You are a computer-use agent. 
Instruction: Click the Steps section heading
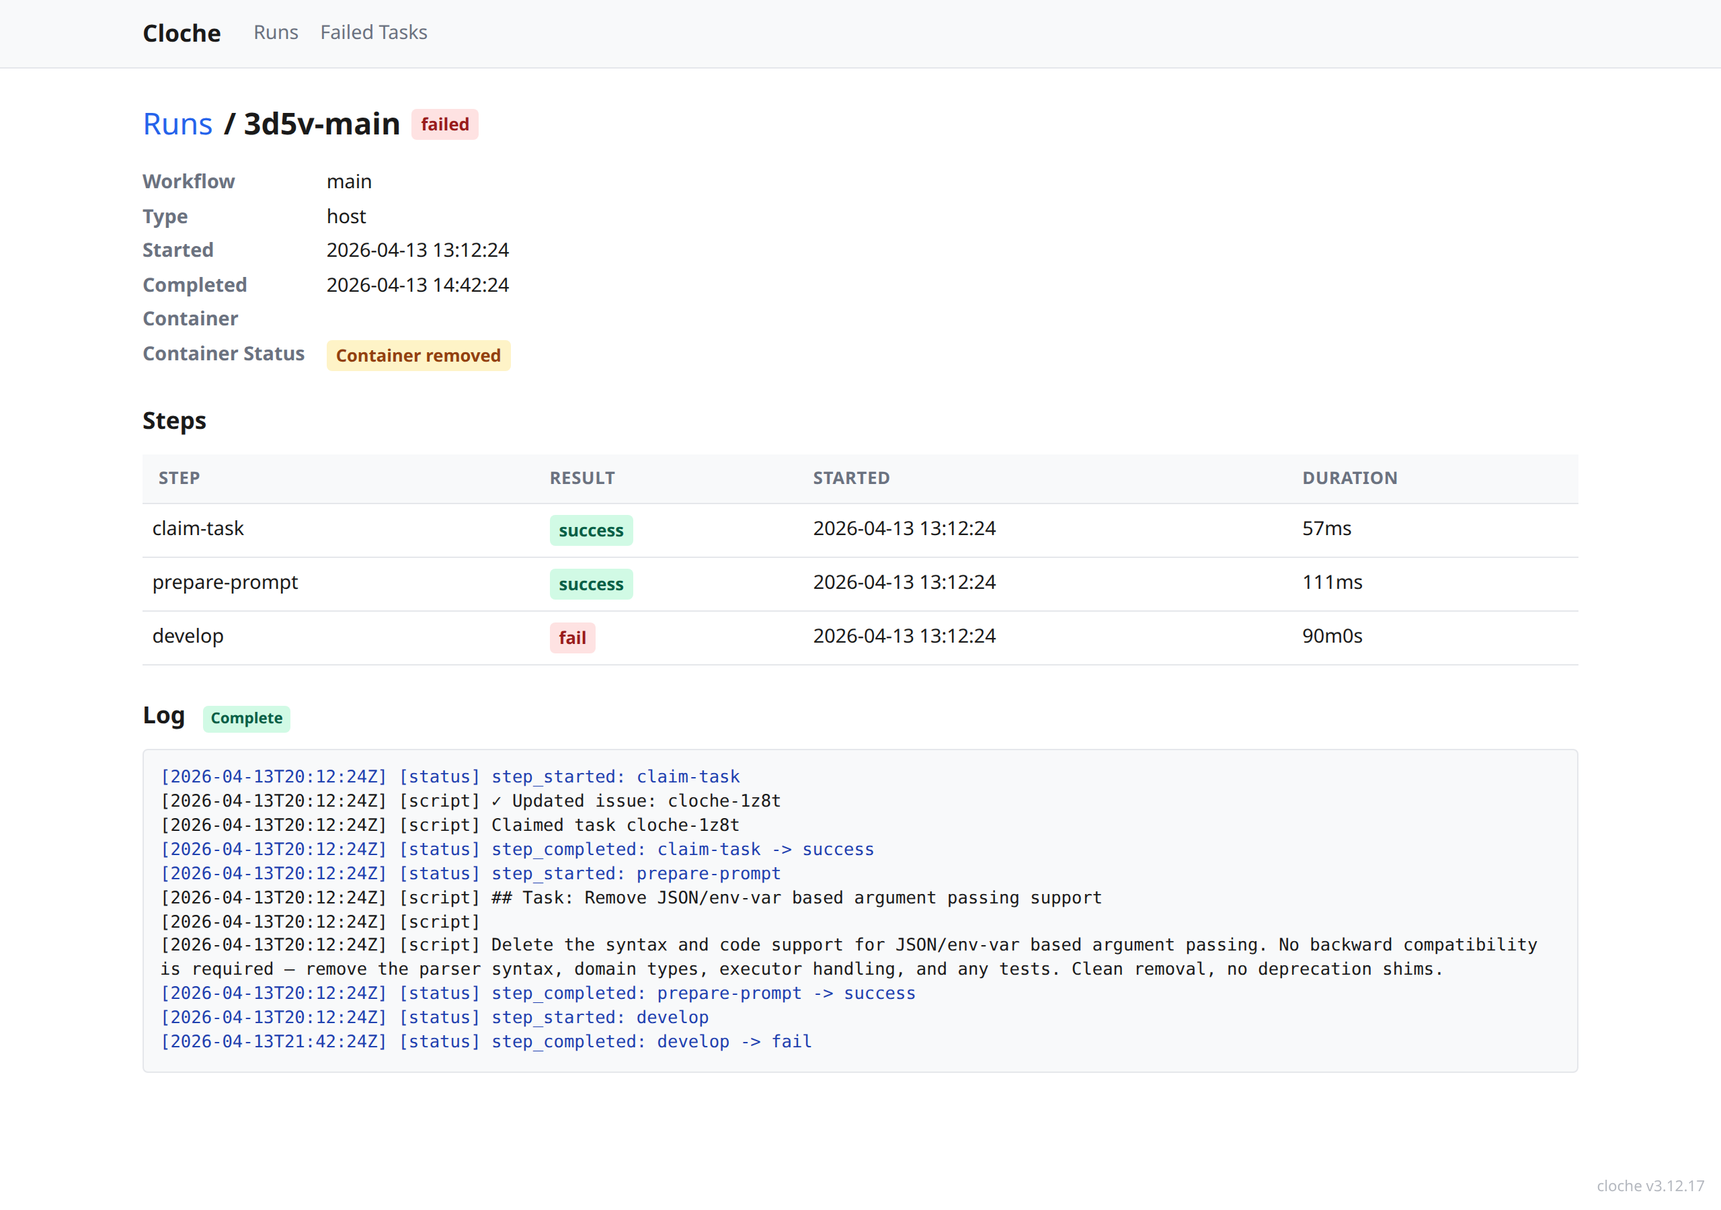(174, 421)
